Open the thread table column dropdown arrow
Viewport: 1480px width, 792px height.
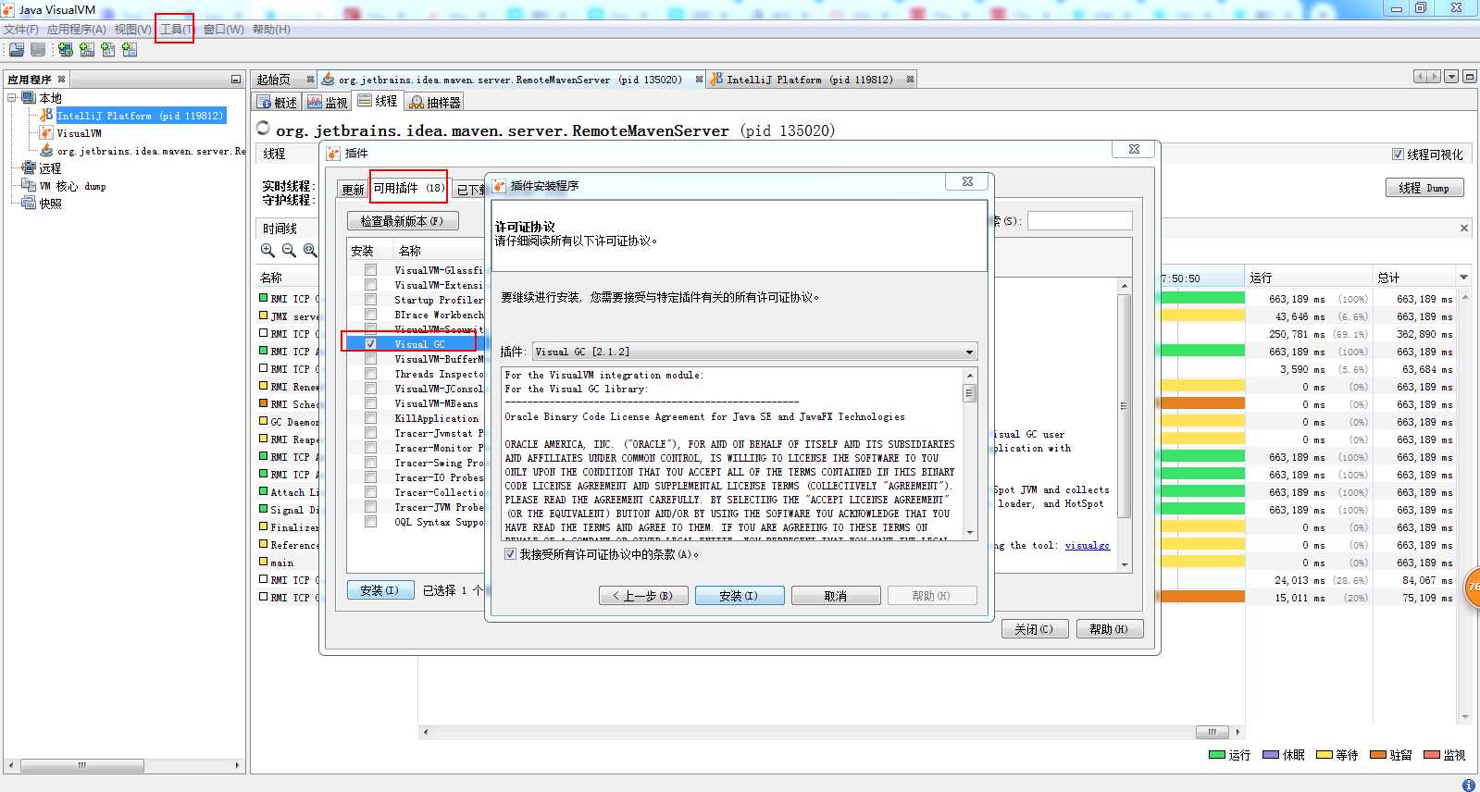coord(1463,278)
